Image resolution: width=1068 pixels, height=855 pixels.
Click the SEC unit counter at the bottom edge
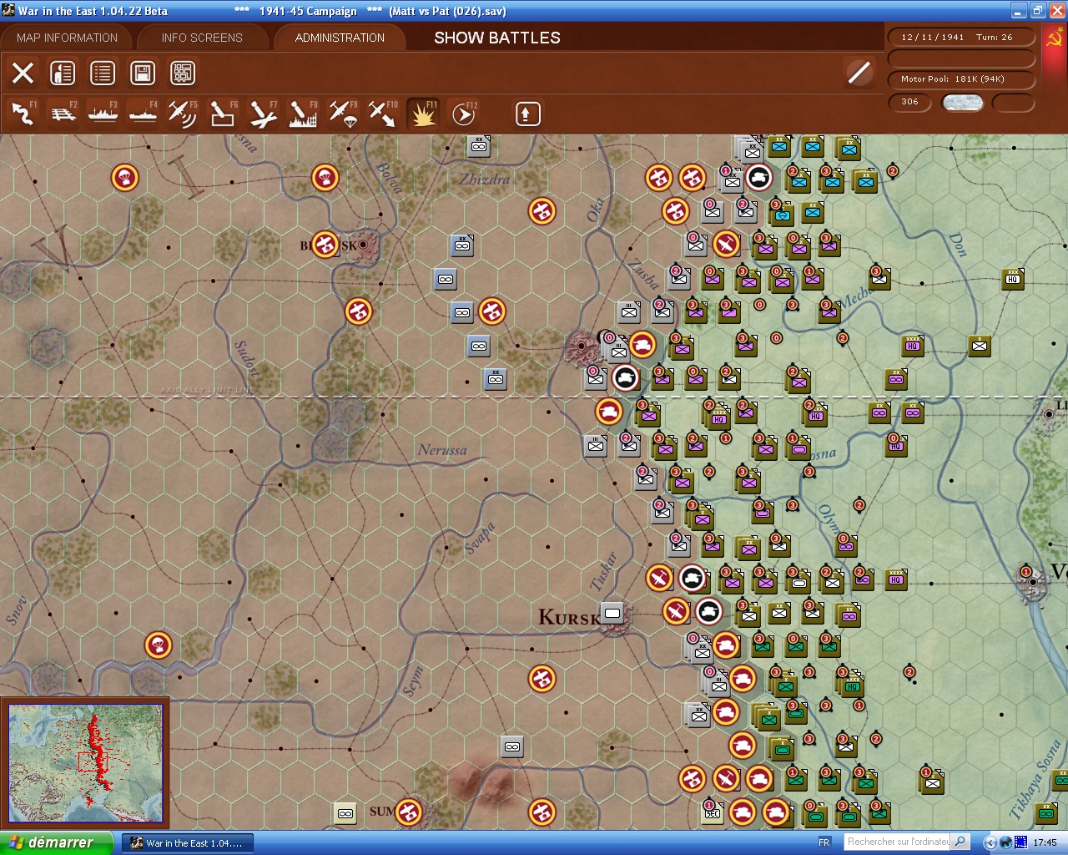pos(712,812)
